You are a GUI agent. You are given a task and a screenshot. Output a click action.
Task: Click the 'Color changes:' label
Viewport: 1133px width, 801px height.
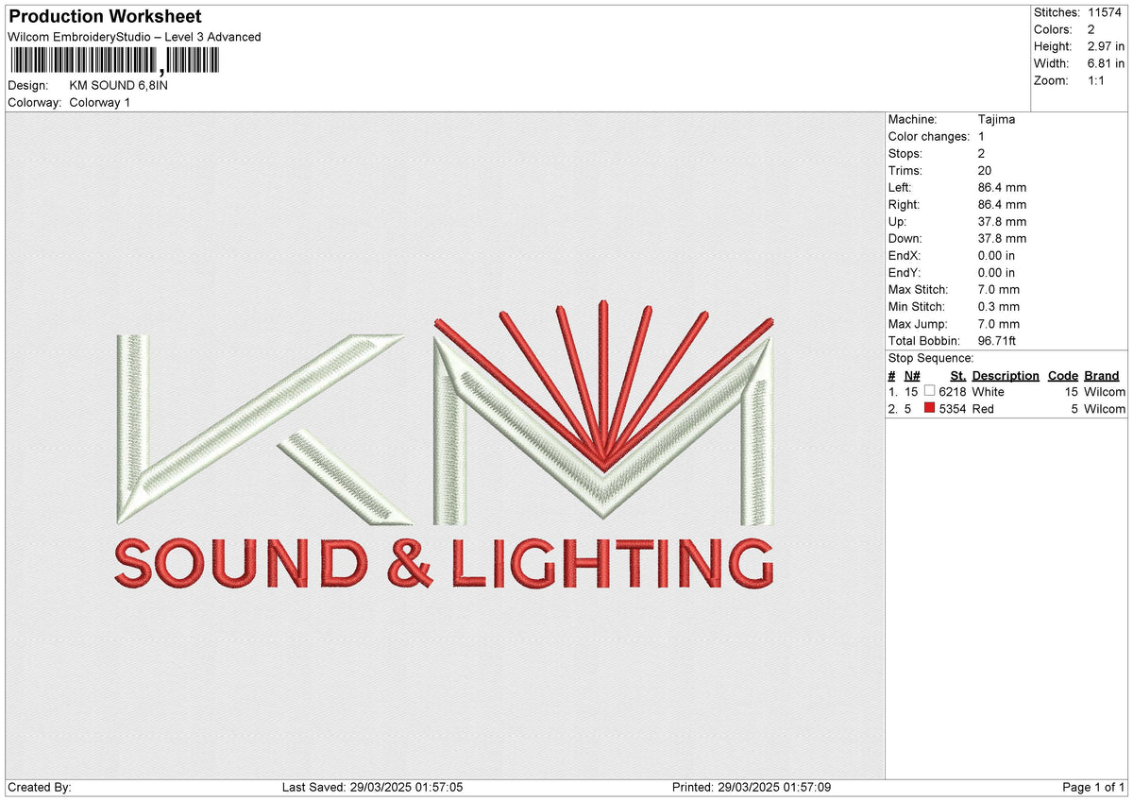pos(929,137)
